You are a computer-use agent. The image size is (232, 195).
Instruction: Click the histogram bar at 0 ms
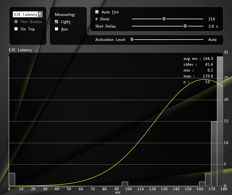pyautogui.click(x=12, y=179)
